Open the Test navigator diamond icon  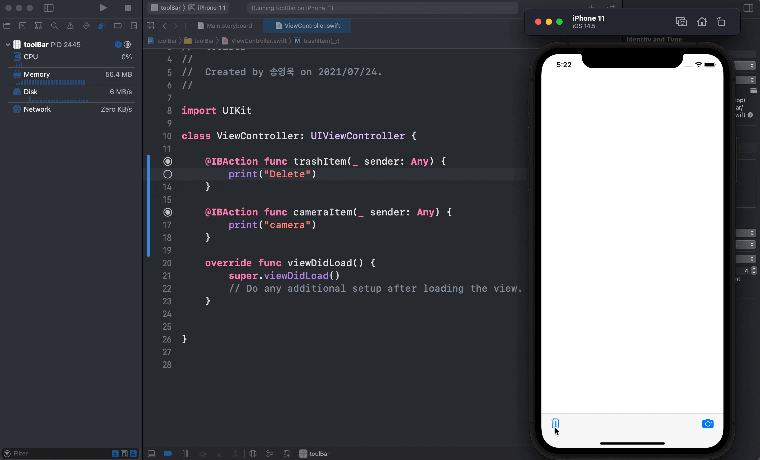click(x=86, y=26)
